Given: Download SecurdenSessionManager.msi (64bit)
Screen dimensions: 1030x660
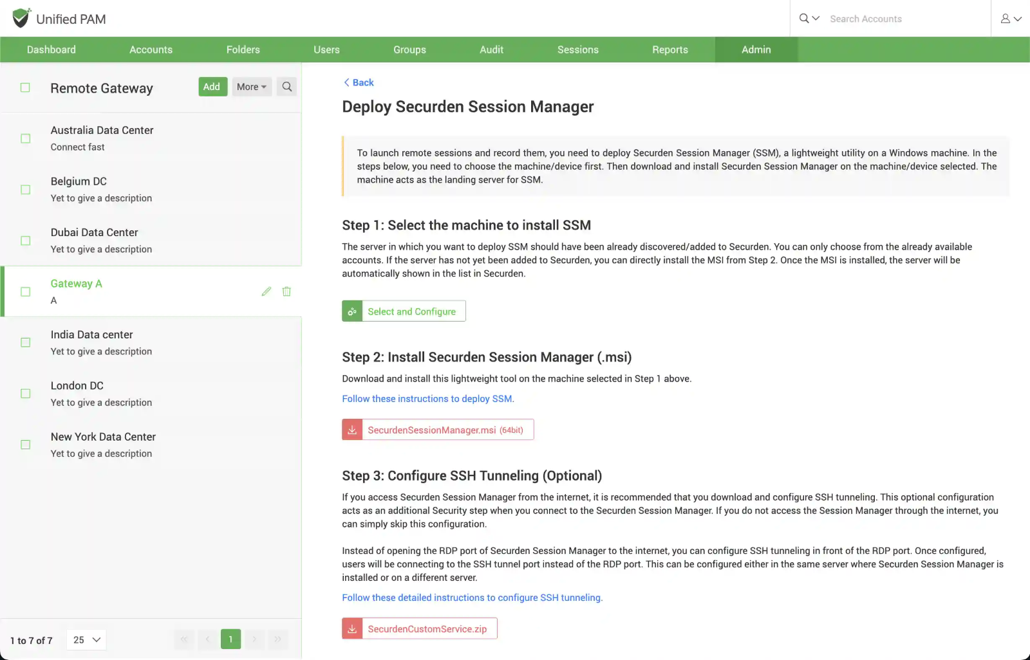Looking at the screenshot, I should tap(438, 430).
